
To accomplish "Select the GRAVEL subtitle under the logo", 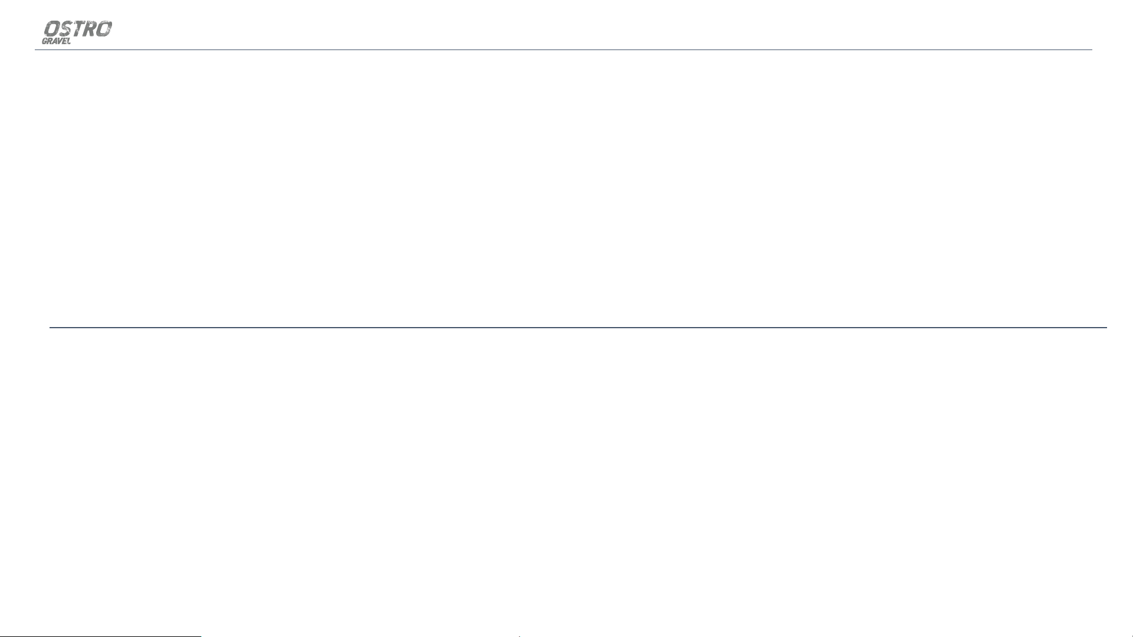I will tap(57, 41).
